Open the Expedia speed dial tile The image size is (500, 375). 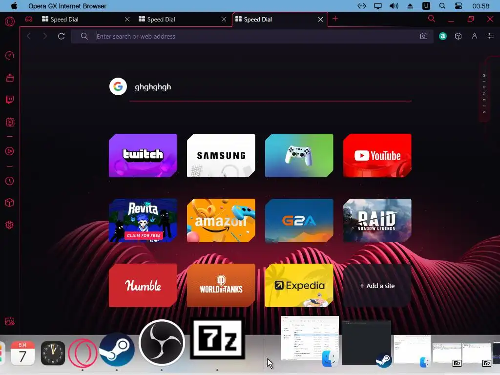(299, 285)
